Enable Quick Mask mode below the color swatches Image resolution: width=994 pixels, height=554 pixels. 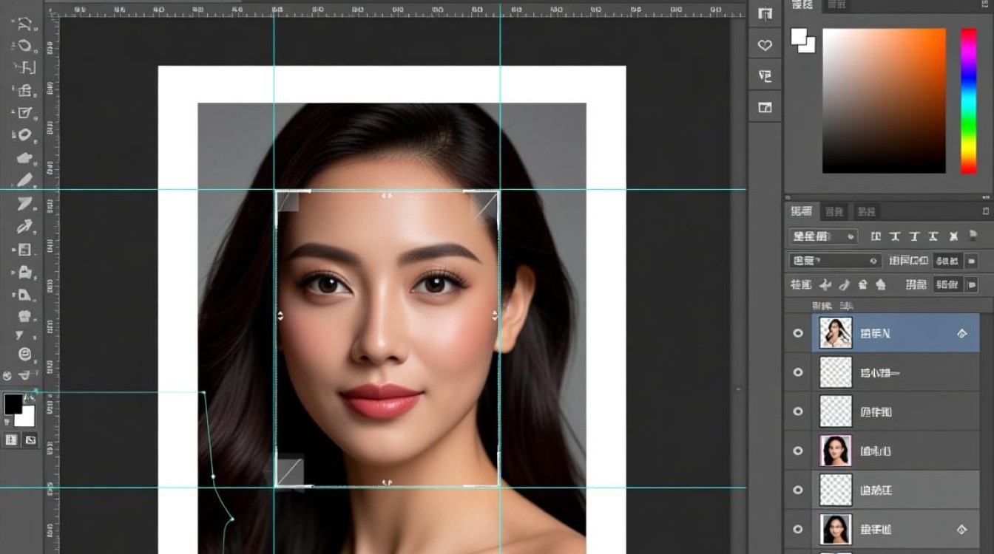11,440
